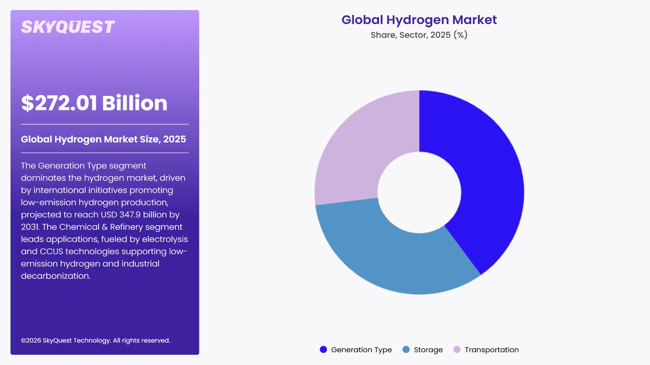Click 'Global Hydrogen Market Size, 2025' heading
This screenshot has width=650, height=365.
point(104,139)
